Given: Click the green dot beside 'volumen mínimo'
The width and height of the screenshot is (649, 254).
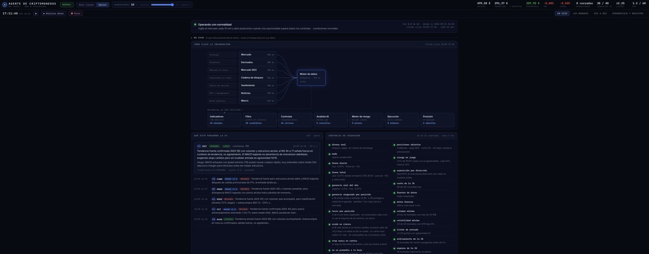Looking at the screenshot, I should (x=394, y=211).
